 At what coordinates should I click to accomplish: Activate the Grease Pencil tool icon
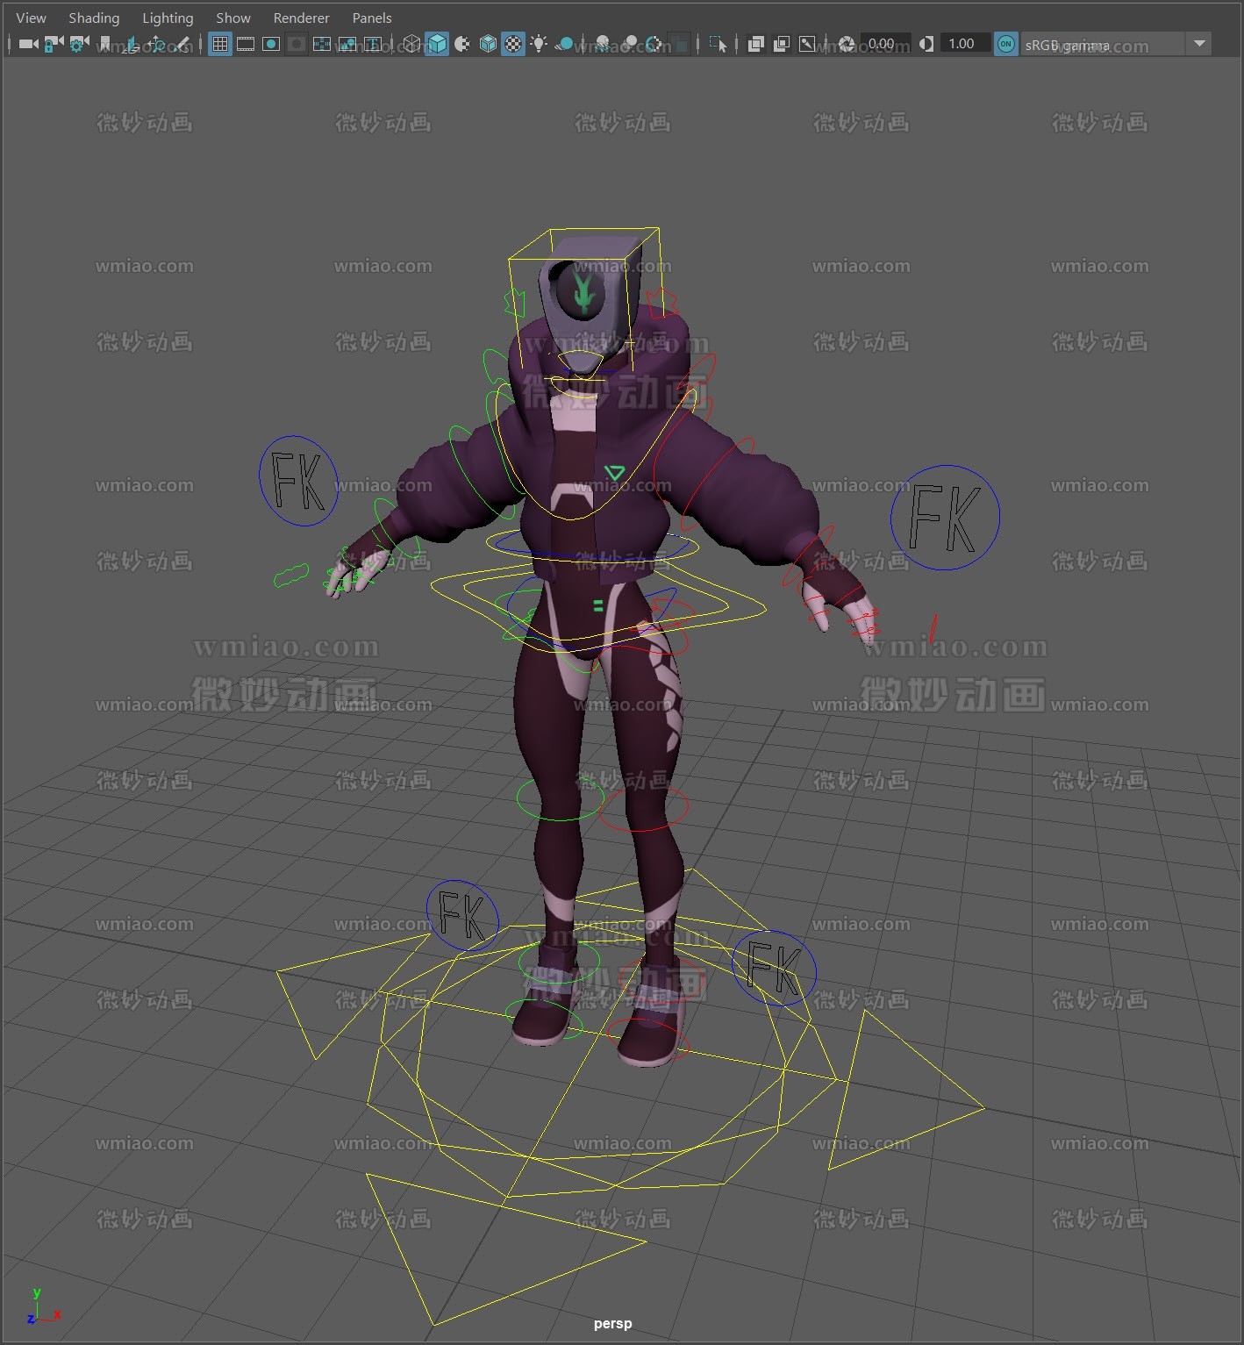tap(182, 44)
